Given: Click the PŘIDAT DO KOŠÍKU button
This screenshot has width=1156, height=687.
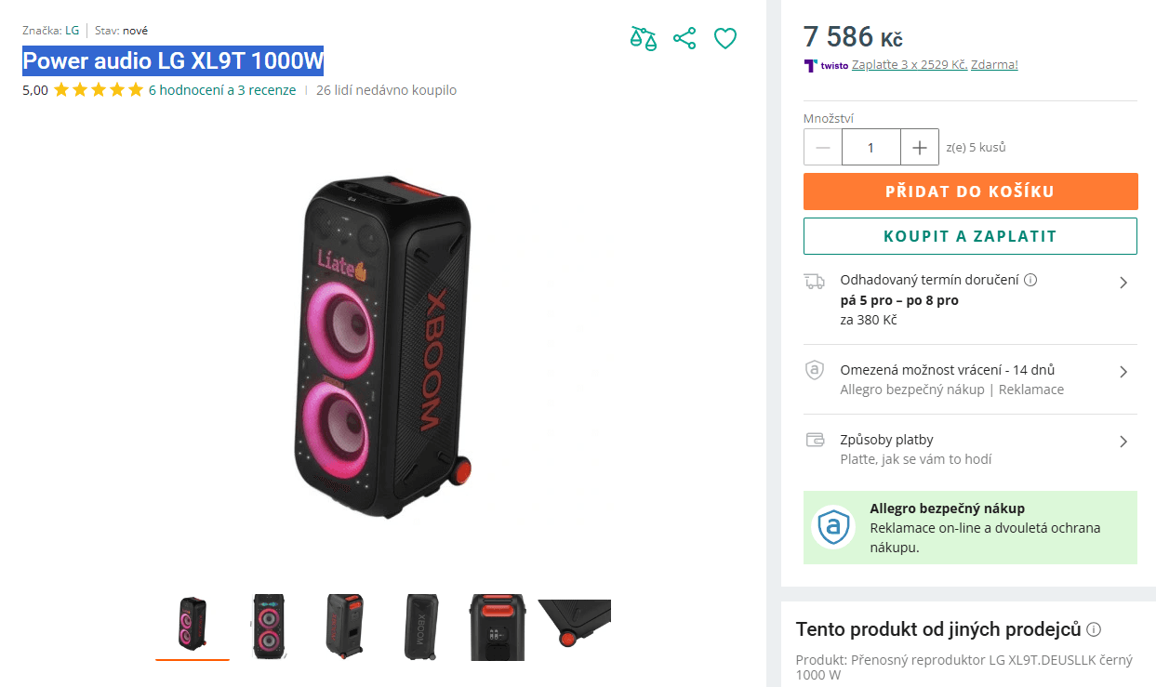Looking at the screenshot, I should click(970, 192).
